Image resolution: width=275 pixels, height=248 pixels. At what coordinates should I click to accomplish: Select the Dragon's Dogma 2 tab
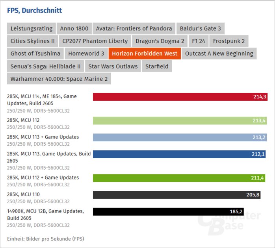(x=160, y=41)
